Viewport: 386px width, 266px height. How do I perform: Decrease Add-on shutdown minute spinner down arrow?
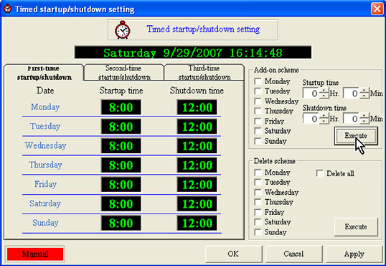tap(364, 121)
